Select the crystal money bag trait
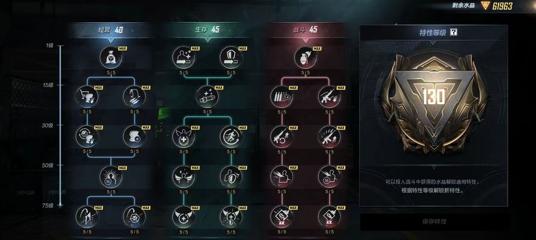This screenshot has height=240, width=536. [x=111, y=57]
